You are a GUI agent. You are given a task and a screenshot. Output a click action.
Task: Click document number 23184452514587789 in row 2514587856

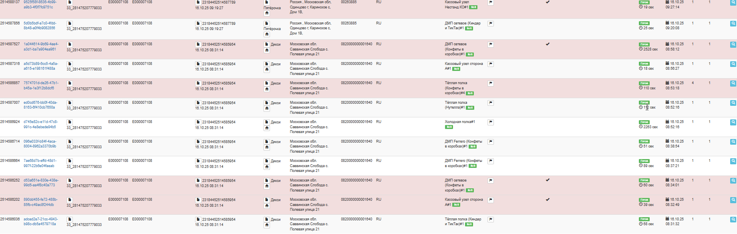pos(219,24)
